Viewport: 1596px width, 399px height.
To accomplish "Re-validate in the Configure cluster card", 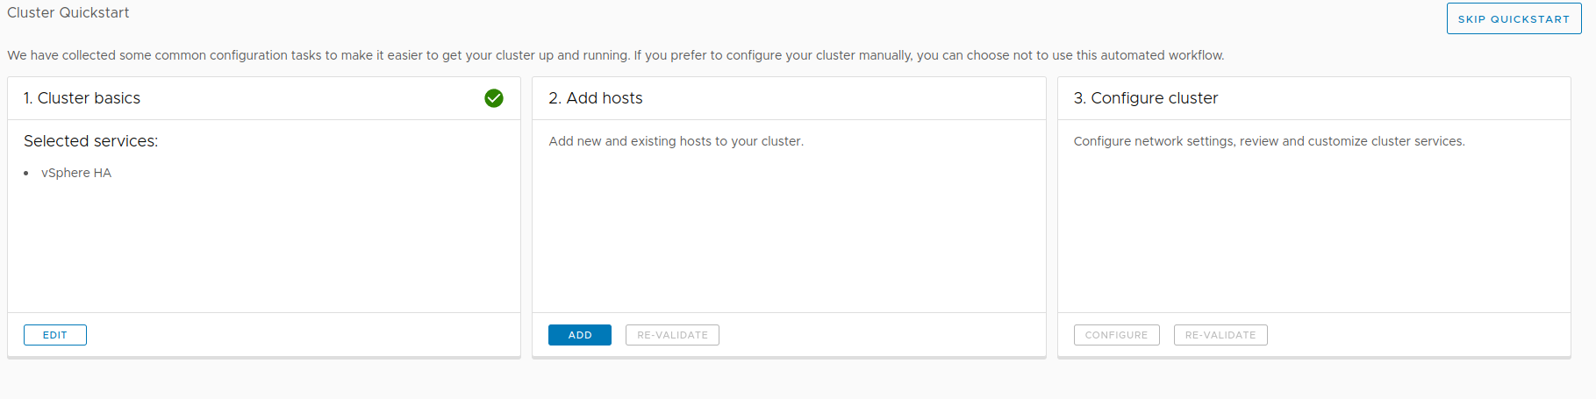I will (1220, 335).
